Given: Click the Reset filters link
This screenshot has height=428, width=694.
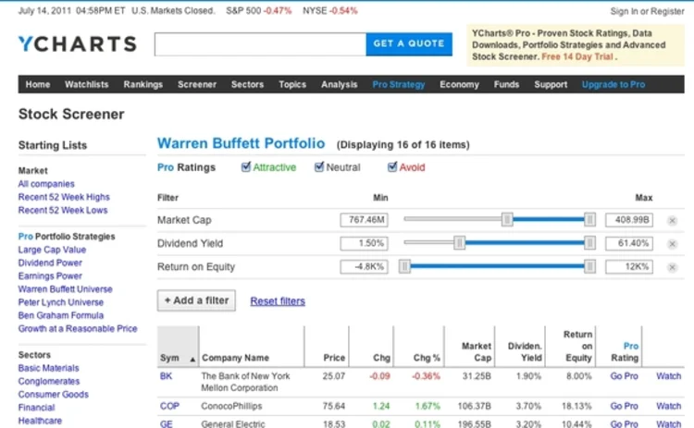Looking at the screenshot, I should pyautogui.click(x=278, y=301).
